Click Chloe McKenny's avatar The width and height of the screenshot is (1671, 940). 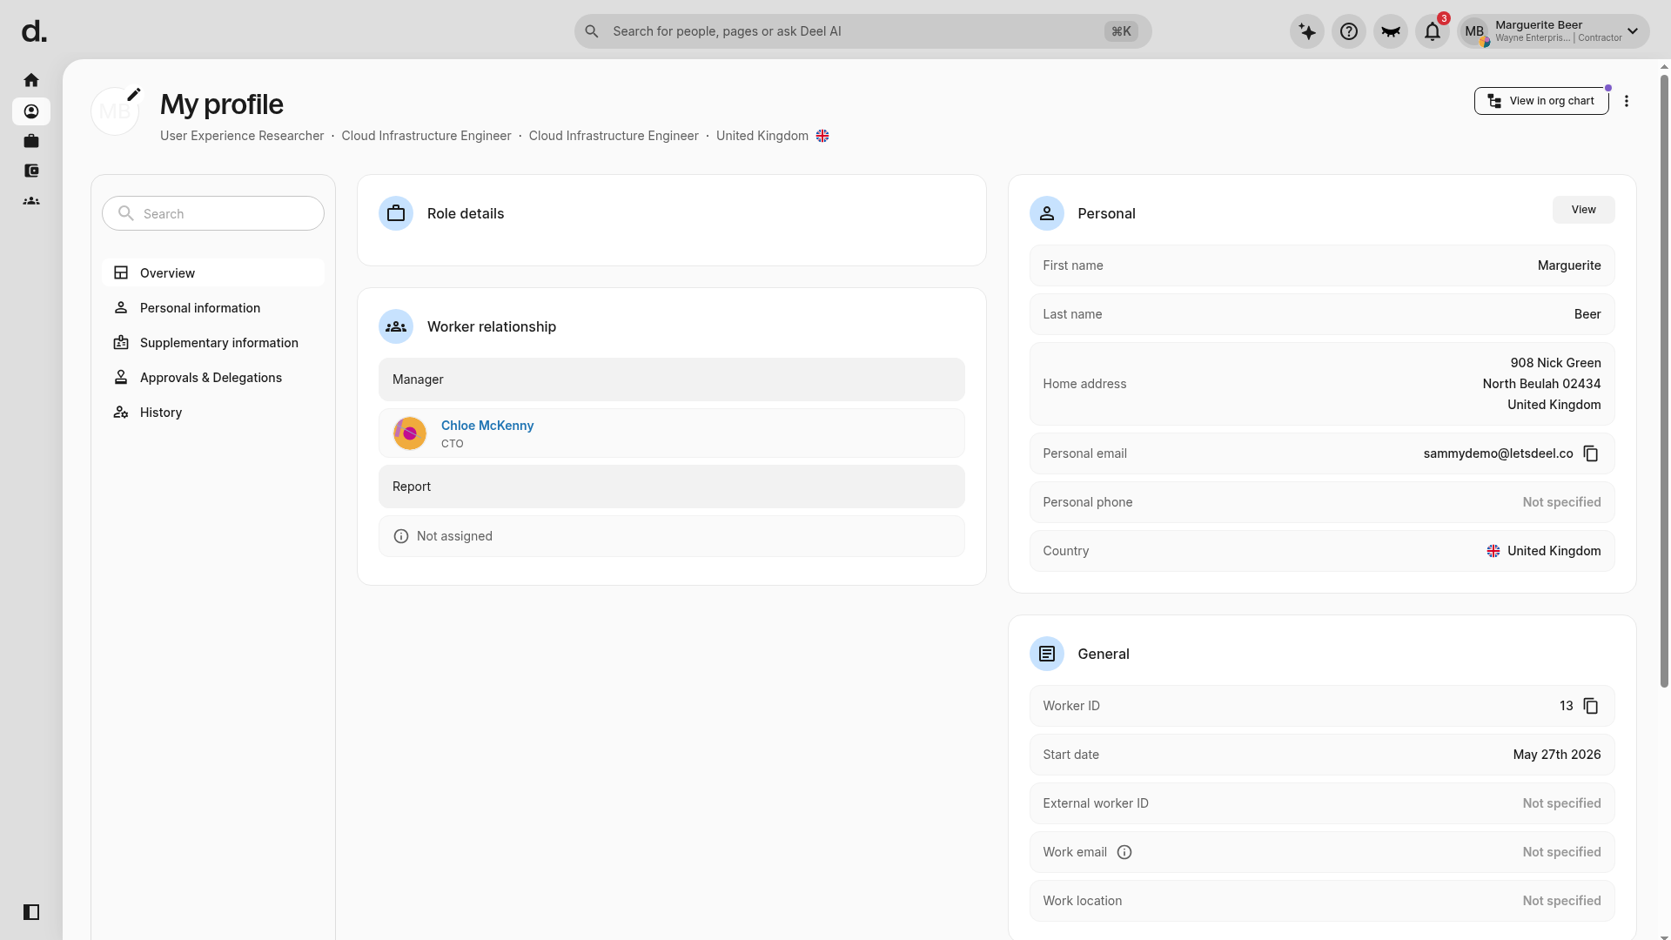(410, 433)
